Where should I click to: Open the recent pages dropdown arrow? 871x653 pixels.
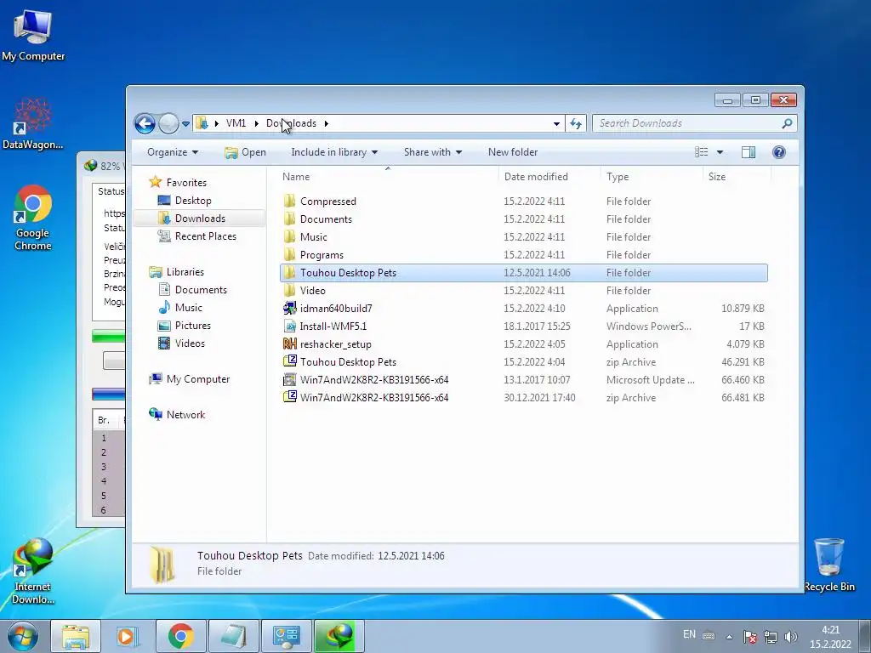[x=185, y=124]
